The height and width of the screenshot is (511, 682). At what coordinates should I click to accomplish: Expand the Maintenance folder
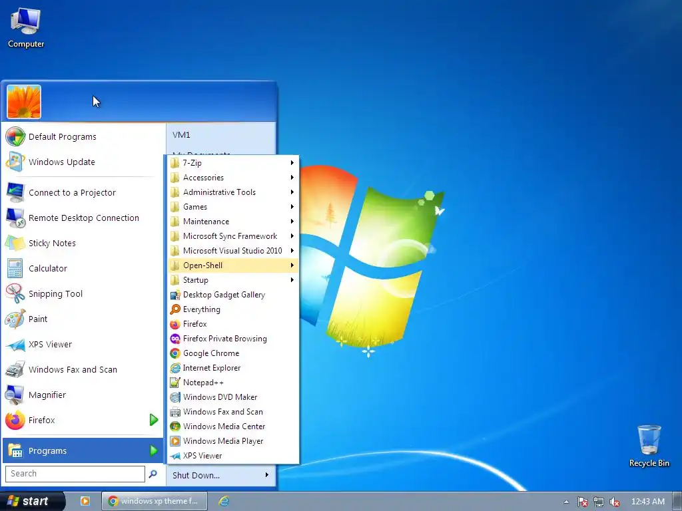tap(233, 222)
